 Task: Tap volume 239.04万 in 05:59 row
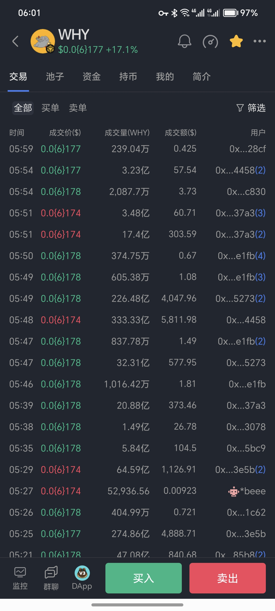[x=130, y=149]
